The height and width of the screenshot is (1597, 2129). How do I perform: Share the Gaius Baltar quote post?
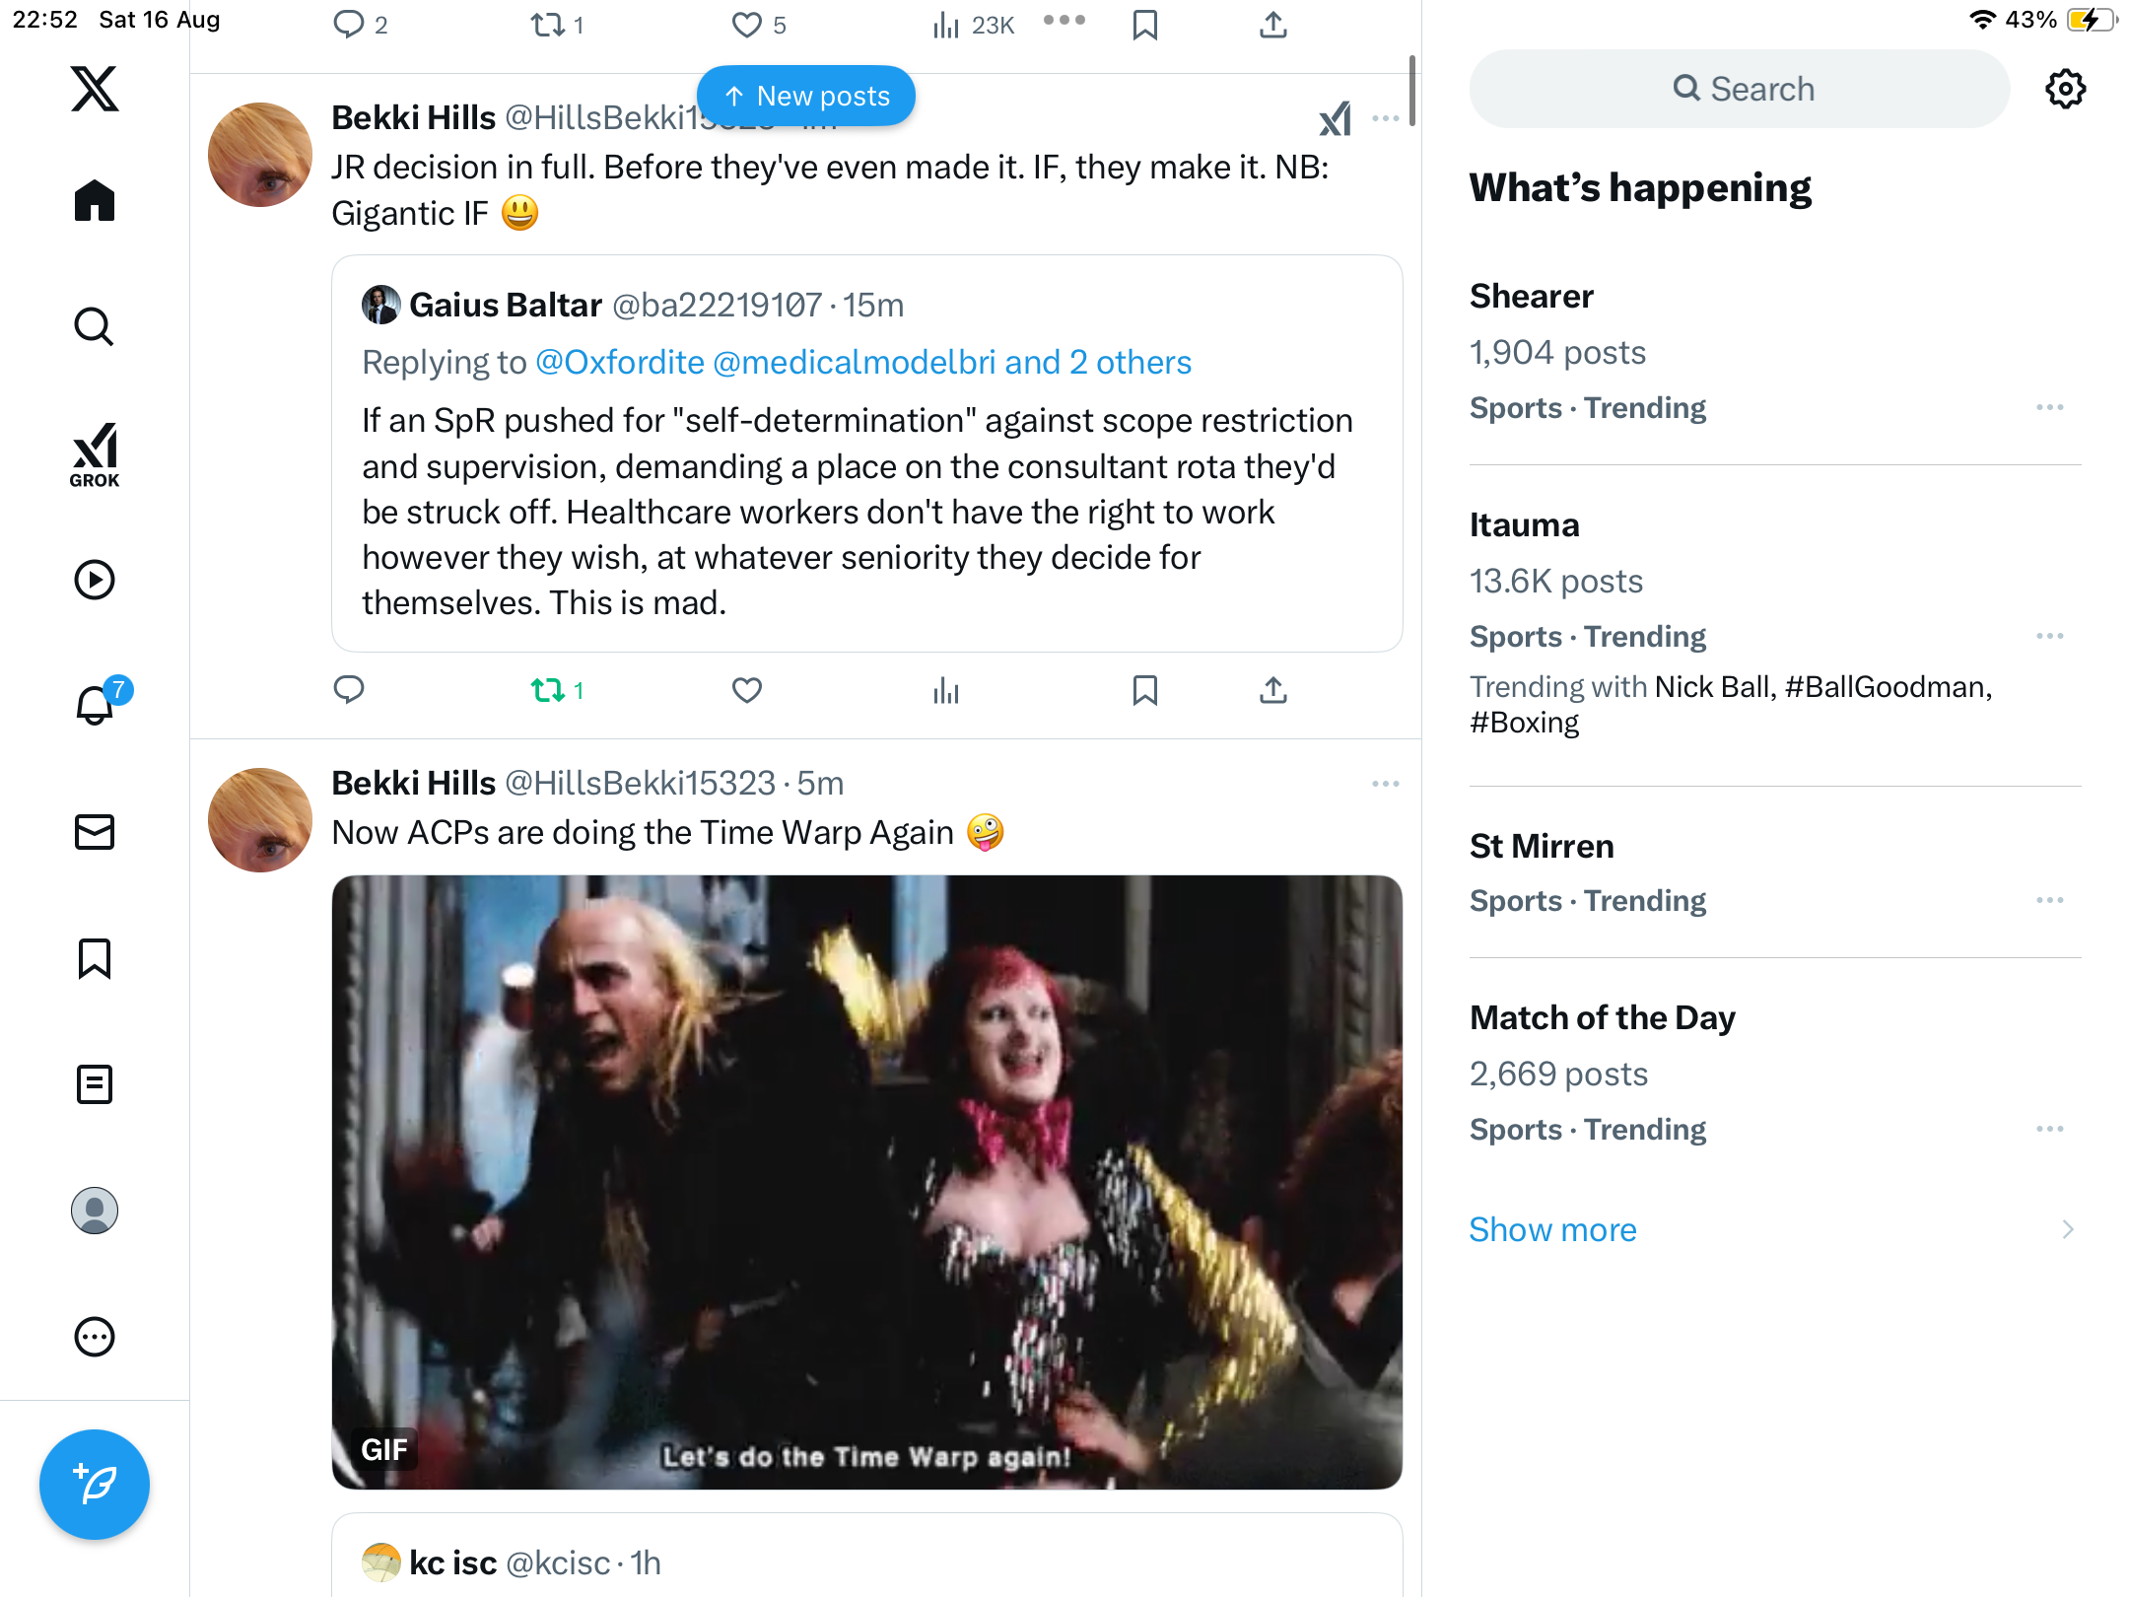1273,690
